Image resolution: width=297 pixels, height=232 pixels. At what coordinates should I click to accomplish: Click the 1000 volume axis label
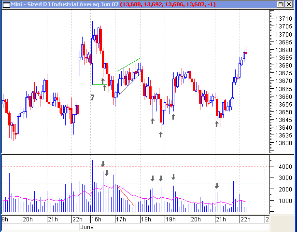[285, 201]
